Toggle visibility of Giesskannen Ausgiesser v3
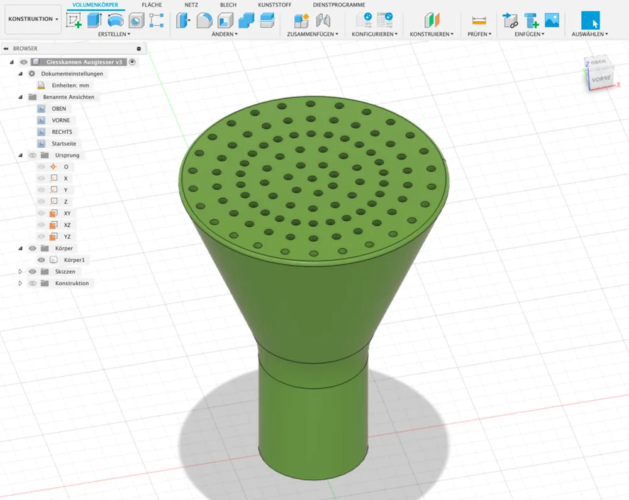 point(24,62)
